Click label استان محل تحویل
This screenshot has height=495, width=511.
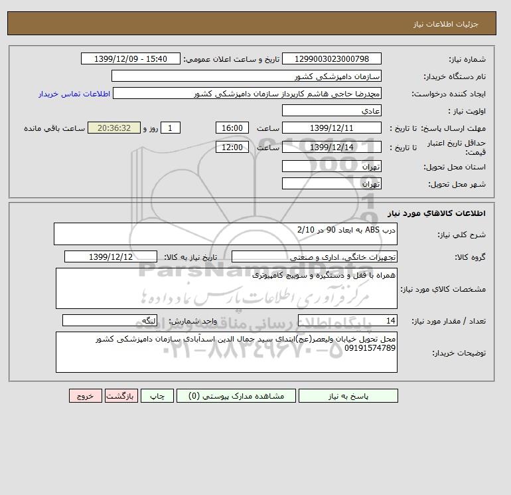[455, 167]
